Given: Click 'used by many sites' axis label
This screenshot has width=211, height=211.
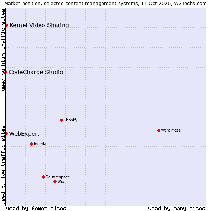Looking at the screenshot, I should coord(177,209).
